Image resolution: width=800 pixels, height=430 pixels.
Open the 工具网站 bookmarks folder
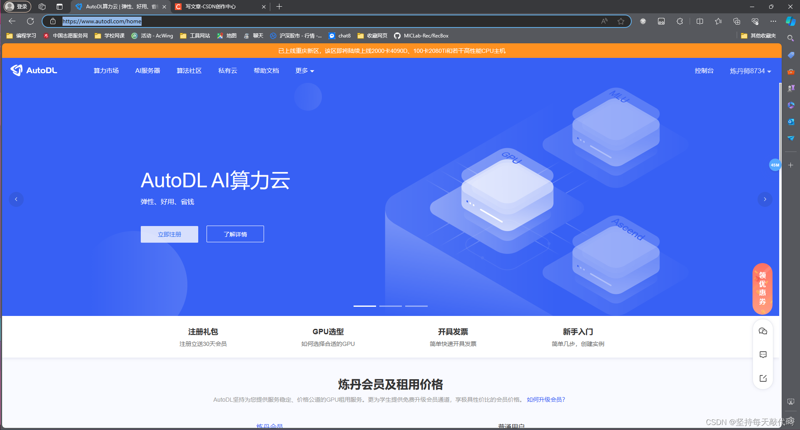coord(195,36)
